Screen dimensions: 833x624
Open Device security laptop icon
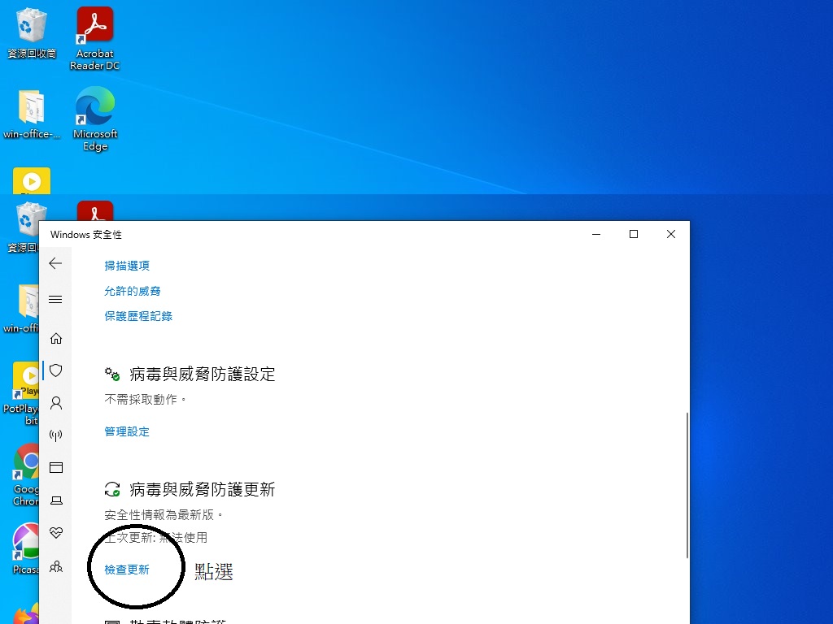(x=56, y=500)
